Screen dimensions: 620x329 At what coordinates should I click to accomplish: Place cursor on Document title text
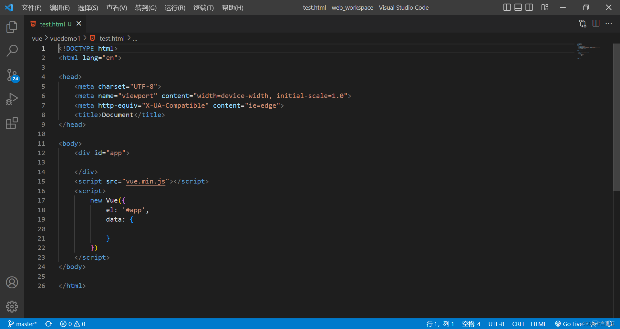tap(118, 115)
